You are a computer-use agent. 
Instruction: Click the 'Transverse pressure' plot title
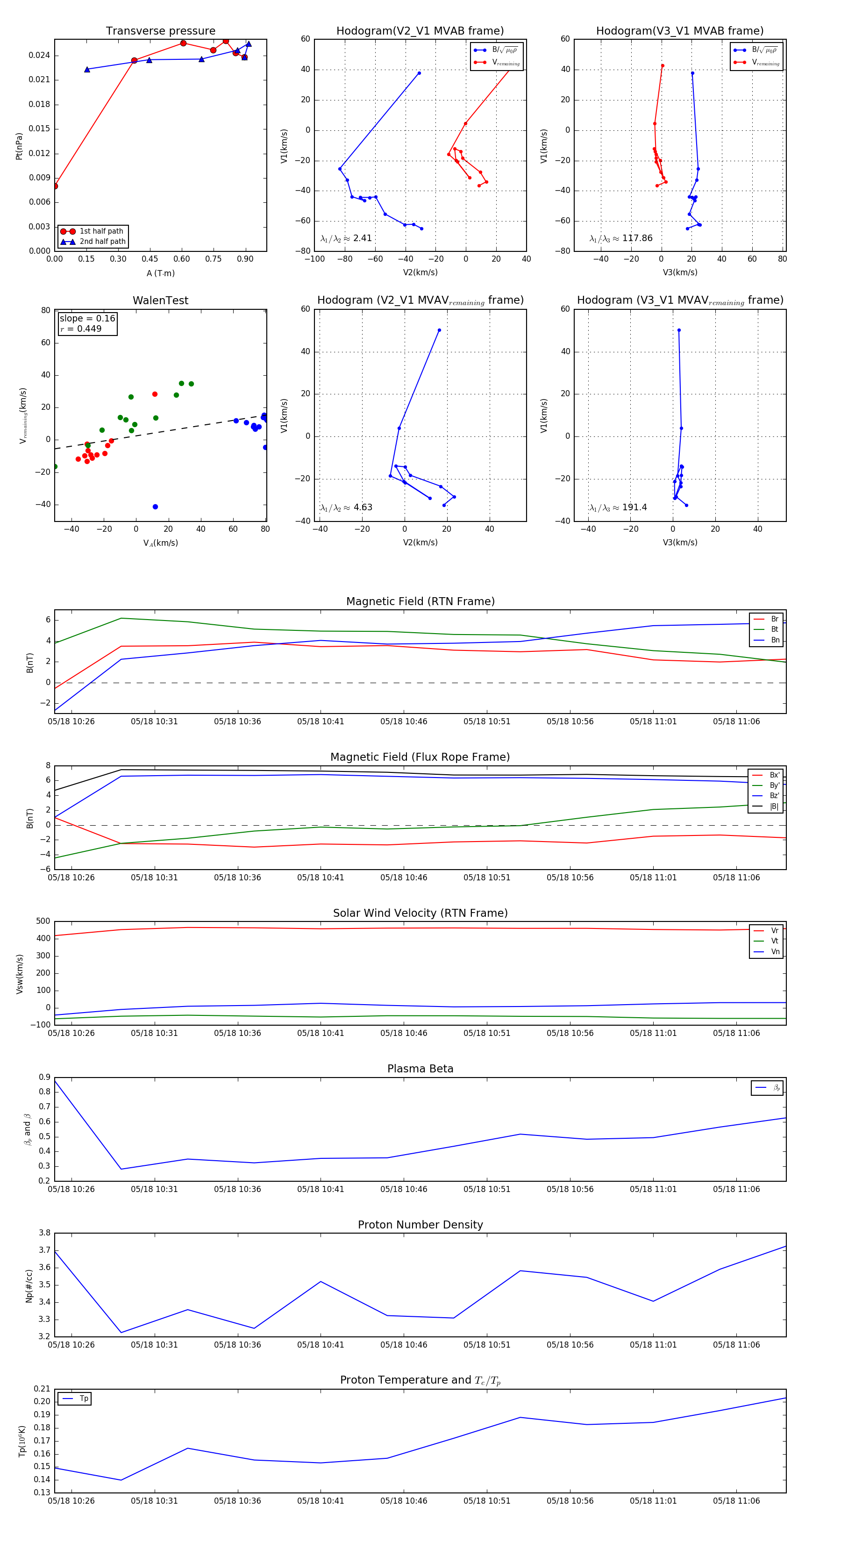(x=160, y=31)
